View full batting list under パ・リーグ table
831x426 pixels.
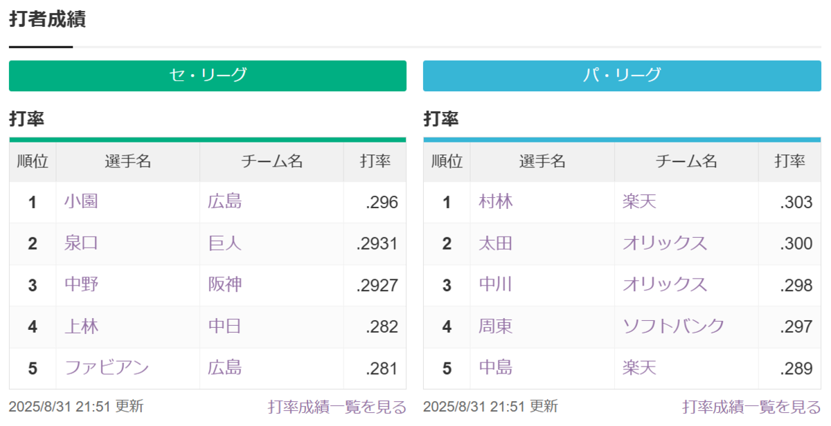[751, 407]
